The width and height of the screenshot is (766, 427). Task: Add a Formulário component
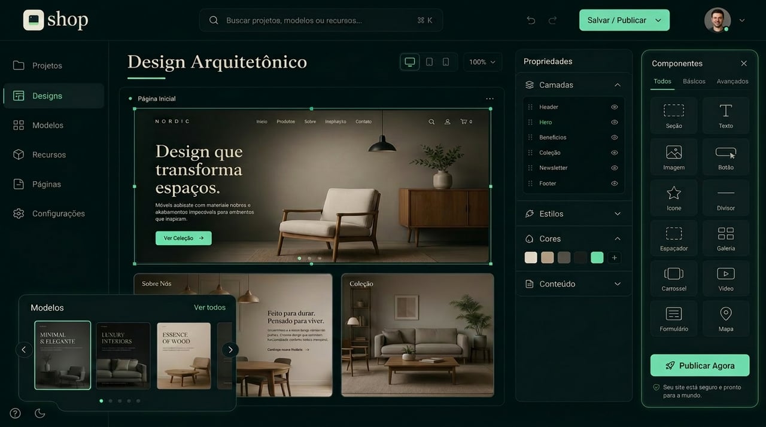[x=674, y=318]
